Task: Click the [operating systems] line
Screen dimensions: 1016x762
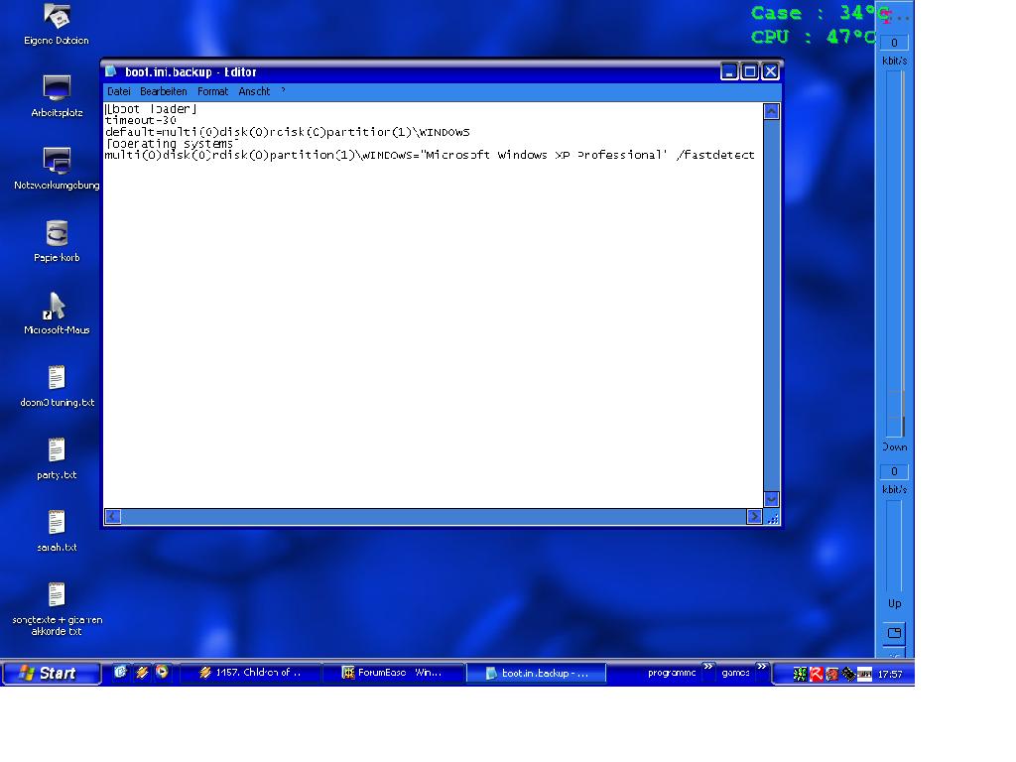Action: pos(172,143)
